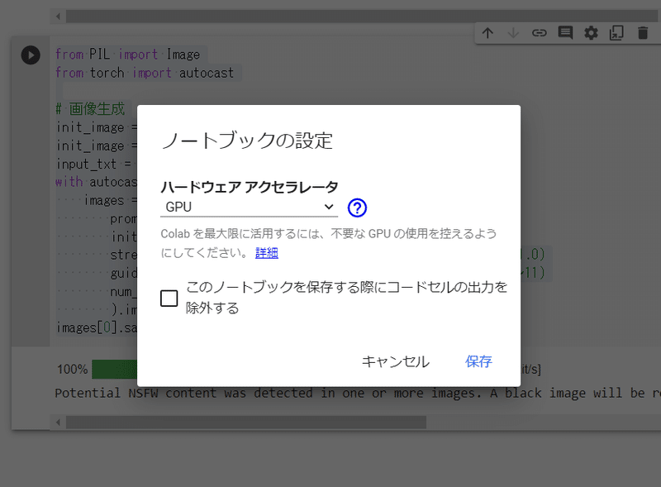Click the output area horizontal scrollbar thumb

(245, 423)
